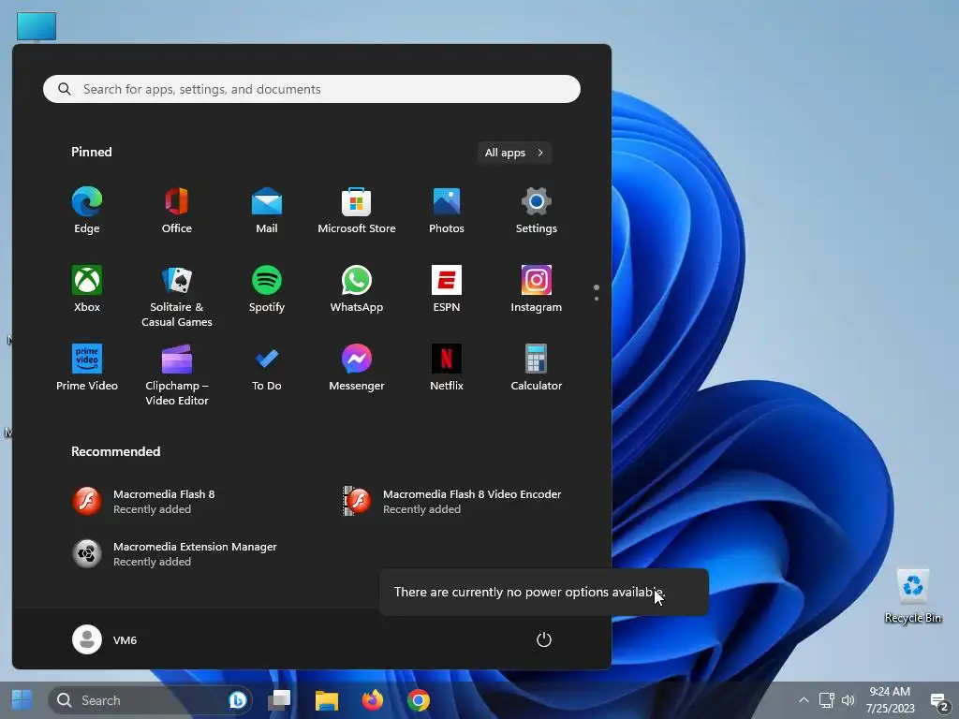Image resolution: width=959 pixels, height=719 pixels.
Task: Launch the To Do app
Action: (267, 367)
